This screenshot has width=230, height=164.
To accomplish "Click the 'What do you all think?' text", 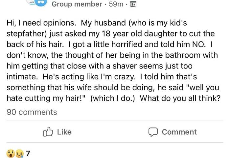I will pos(180,98).
